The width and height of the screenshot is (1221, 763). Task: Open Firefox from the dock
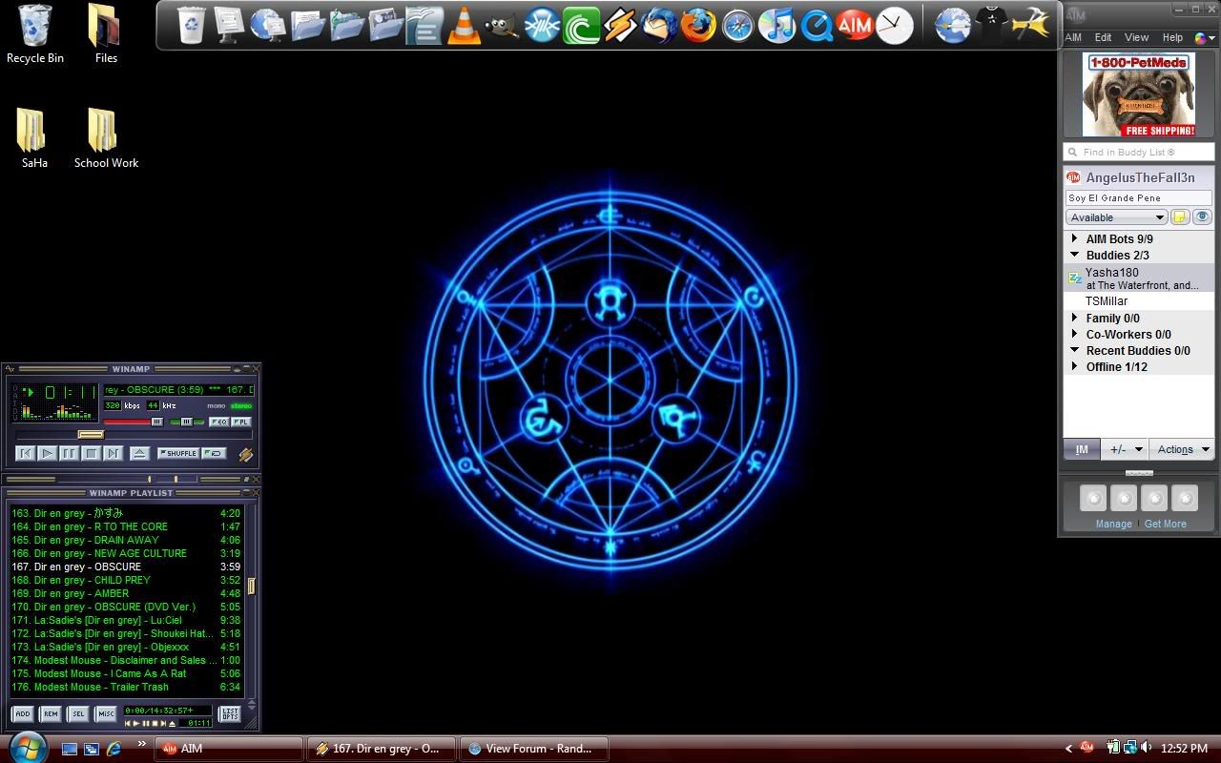(698, 26)
